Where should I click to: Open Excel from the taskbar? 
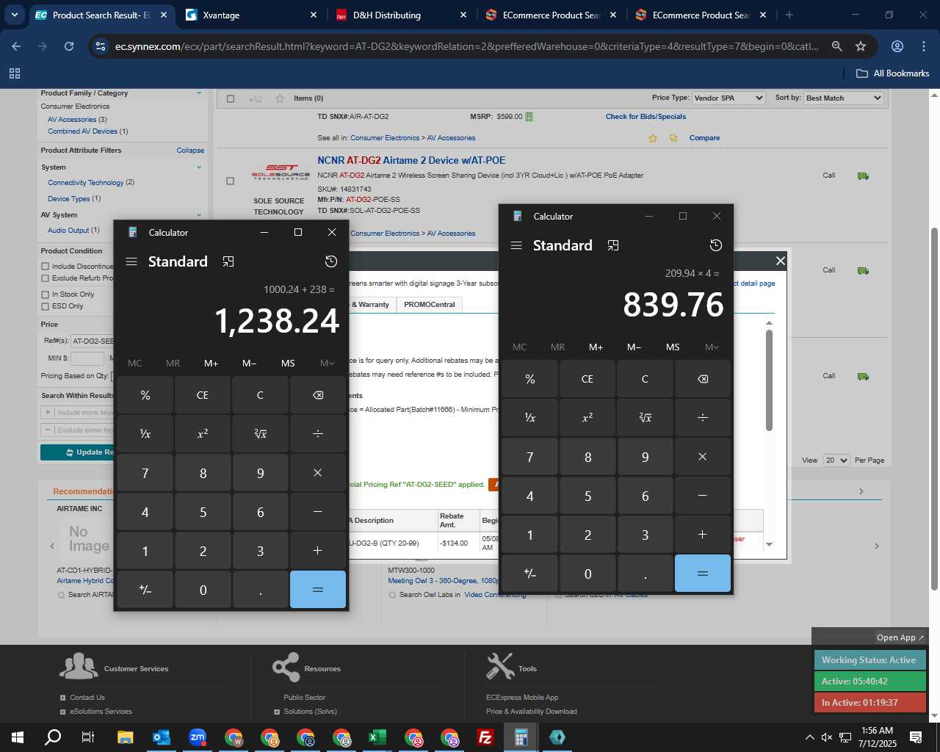point(377,737)
